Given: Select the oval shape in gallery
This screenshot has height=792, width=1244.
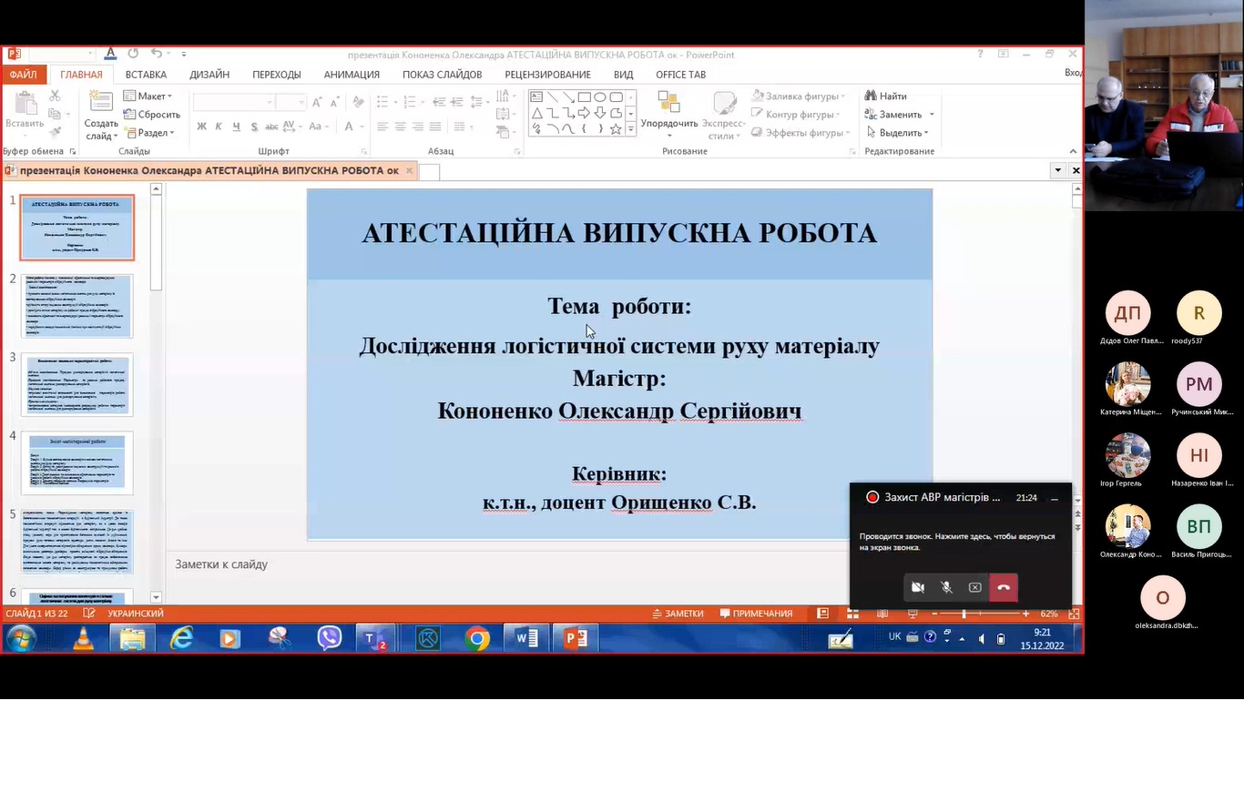Looking at the screenshot, I should coord(600,96).
